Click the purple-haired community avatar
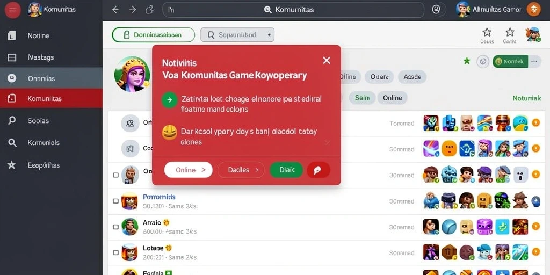 [x=132, y=74]
